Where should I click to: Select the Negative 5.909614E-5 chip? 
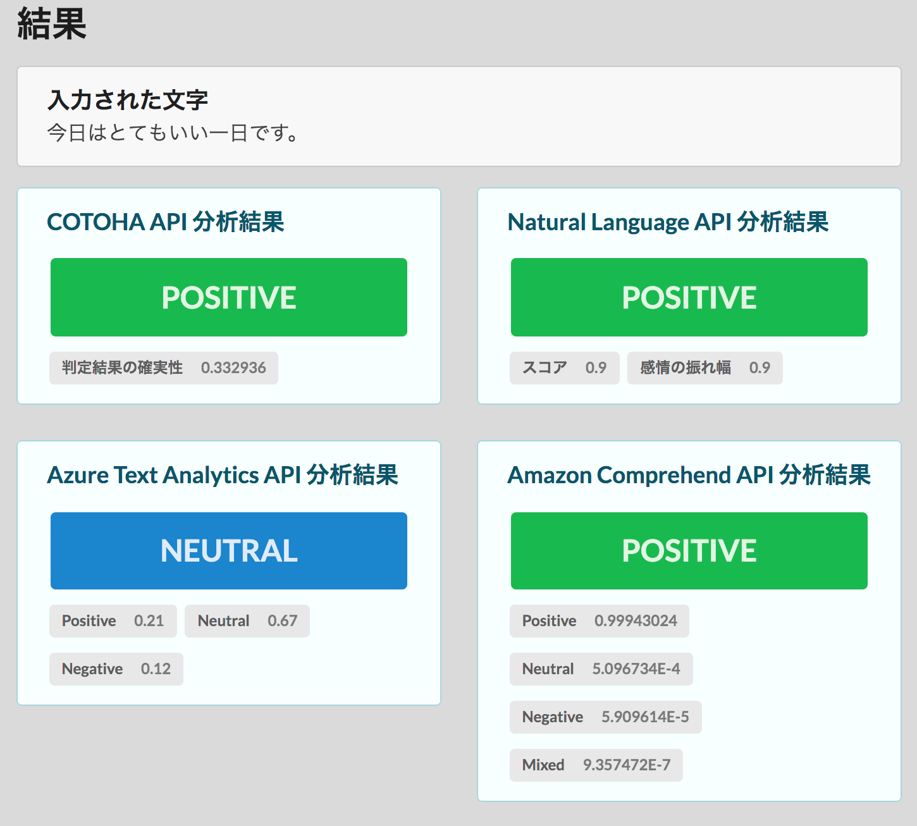(x=605, y=717)
